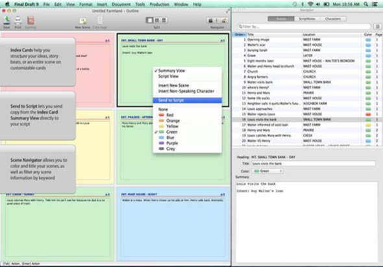This screenshot has height=267, width=383.
Task: Click the Save toolbar icon
Action: pos(7,21)
